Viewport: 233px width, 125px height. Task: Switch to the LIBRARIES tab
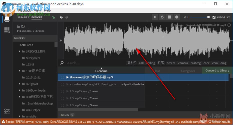[x=23, y=17]
